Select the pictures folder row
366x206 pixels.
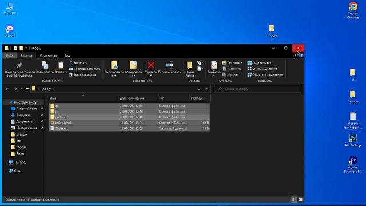click(129, 117)
